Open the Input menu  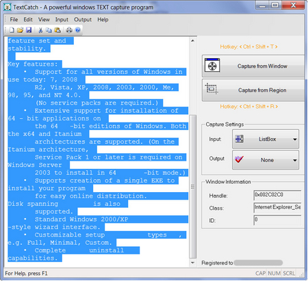pyautogui.click(x=62, y=20)
